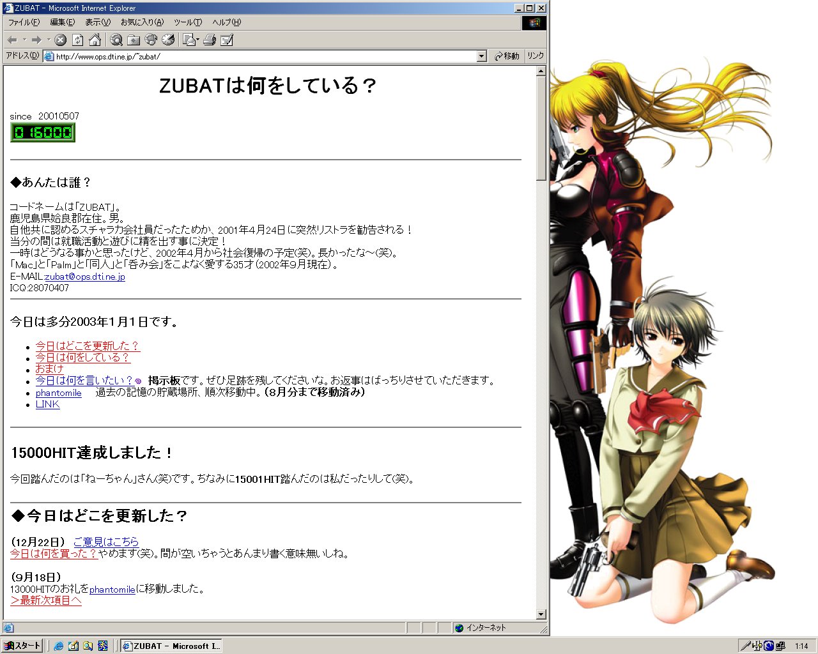Open the 表示(V) menu
Screen dimensions: 818x654
coord(98,22)
